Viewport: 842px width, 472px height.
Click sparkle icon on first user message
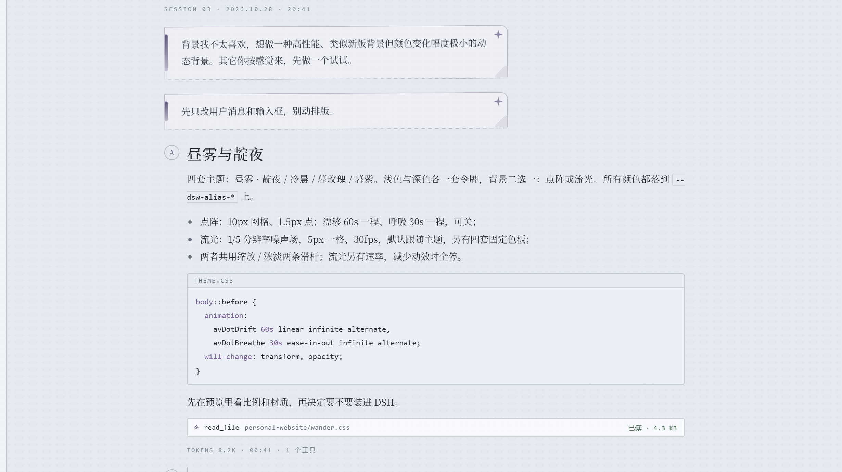pyautogui.click(x=498, y=35)
